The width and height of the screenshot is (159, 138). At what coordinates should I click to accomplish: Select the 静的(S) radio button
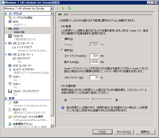pos(62,39)
